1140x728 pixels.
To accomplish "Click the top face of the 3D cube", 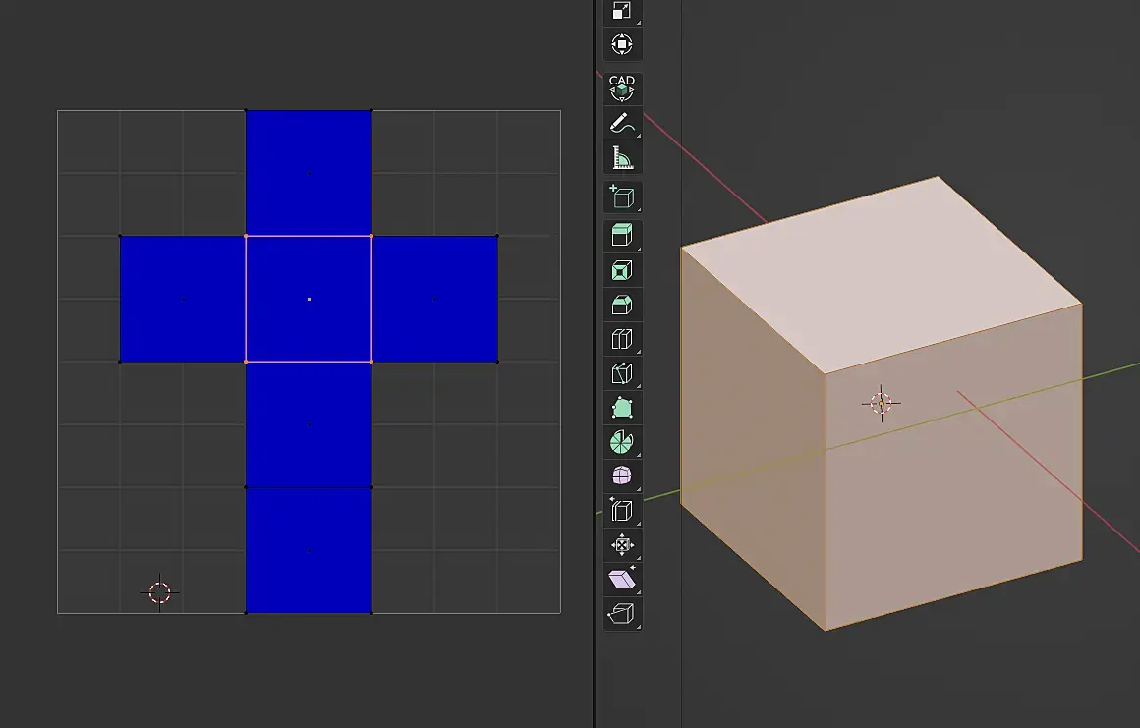I will click(882, 275).
